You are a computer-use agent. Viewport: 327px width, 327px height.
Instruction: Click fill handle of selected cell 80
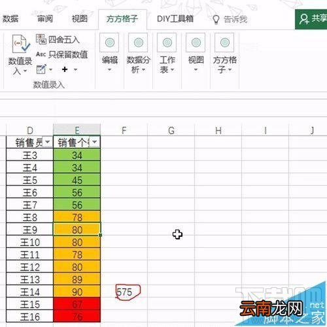(x=100, y=235)
